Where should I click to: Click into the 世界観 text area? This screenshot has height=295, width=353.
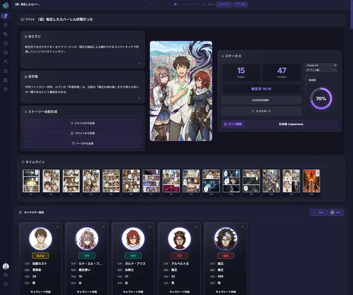tap(82, 91)
